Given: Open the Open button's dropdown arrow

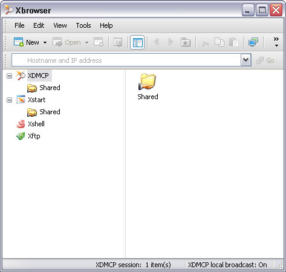Looking at the screenshot, I should [86, 42].
